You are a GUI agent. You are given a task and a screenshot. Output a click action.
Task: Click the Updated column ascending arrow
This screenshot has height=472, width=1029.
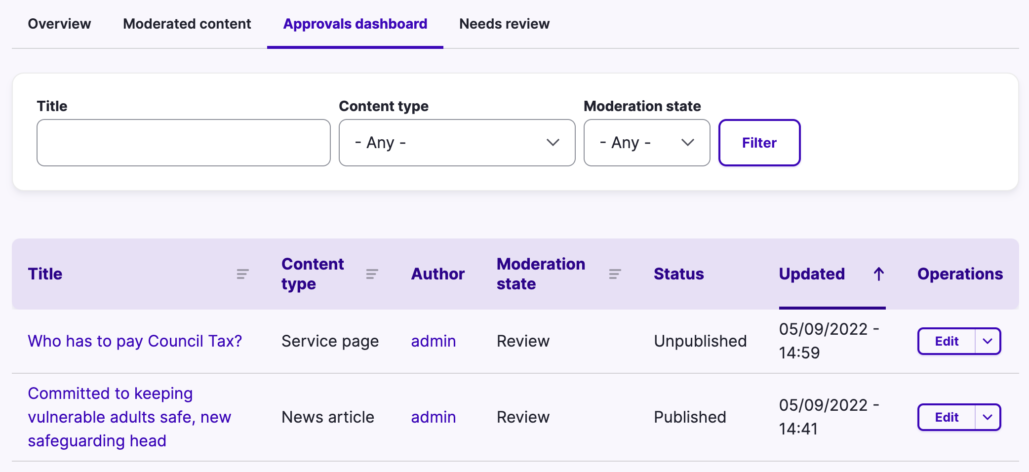[878, 274]
